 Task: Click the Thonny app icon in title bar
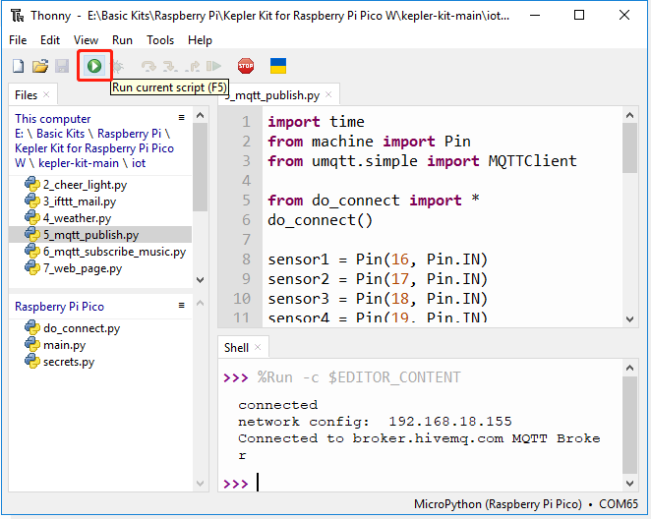point(18,16)
